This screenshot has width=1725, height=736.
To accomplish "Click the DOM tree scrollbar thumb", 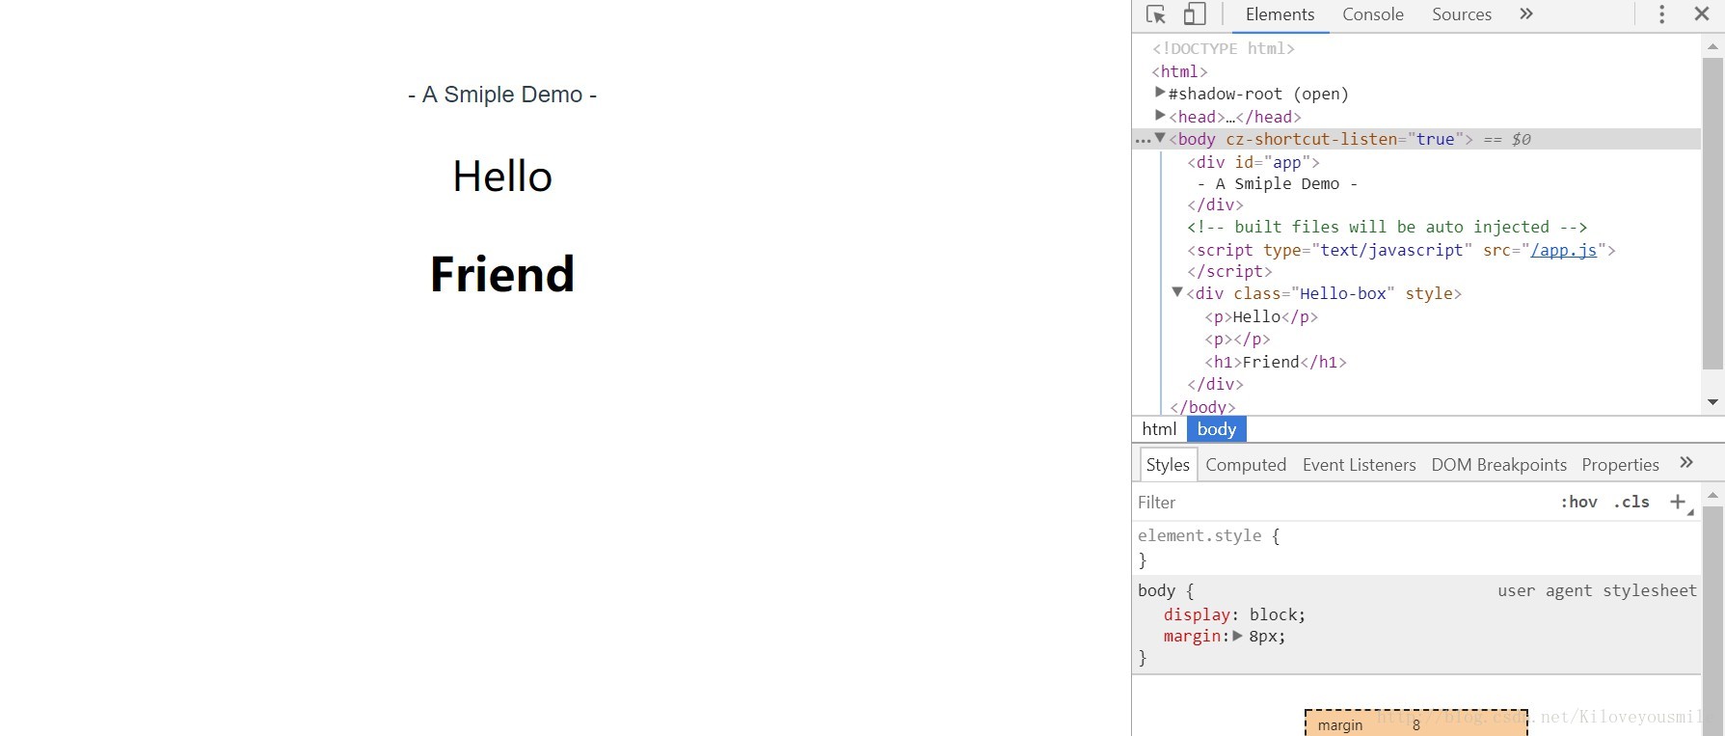I will (1712, 214).
